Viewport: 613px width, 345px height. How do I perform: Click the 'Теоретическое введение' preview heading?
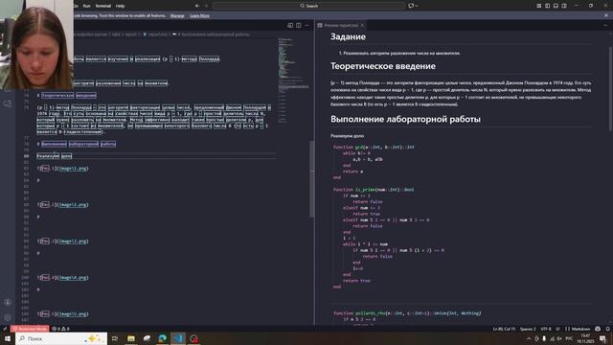pyautogui.click(x=383, y=66)
